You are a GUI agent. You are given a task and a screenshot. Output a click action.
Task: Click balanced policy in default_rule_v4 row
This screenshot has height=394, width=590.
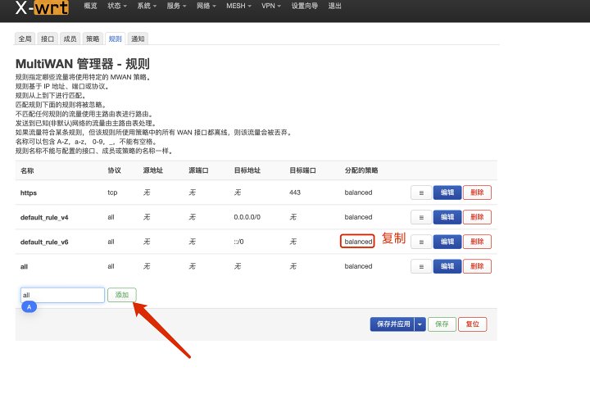[x=358, y=217]
